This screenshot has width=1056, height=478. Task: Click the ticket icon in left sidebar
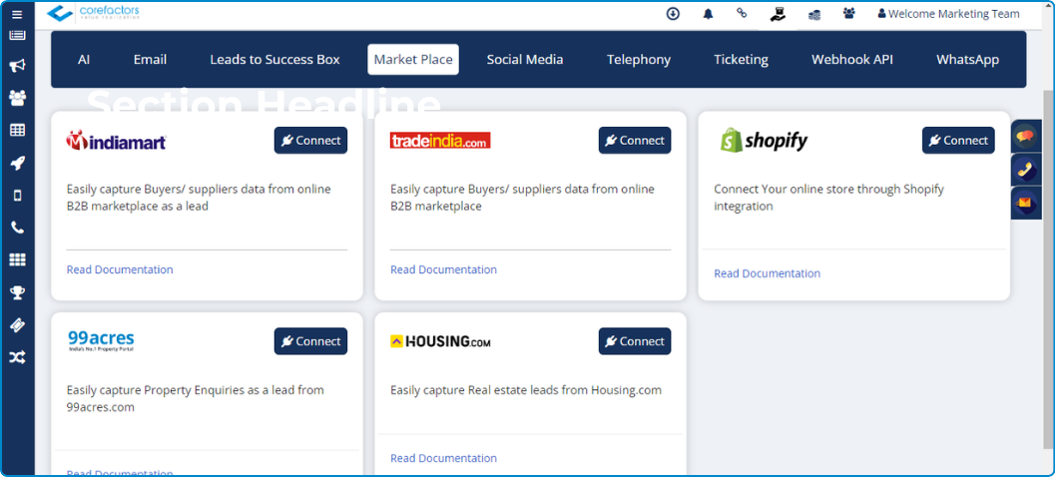[17, 325]
